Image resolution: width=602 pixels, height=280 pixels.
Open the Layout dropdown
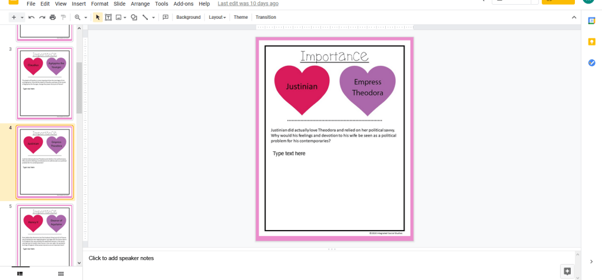tap(217, 18)
